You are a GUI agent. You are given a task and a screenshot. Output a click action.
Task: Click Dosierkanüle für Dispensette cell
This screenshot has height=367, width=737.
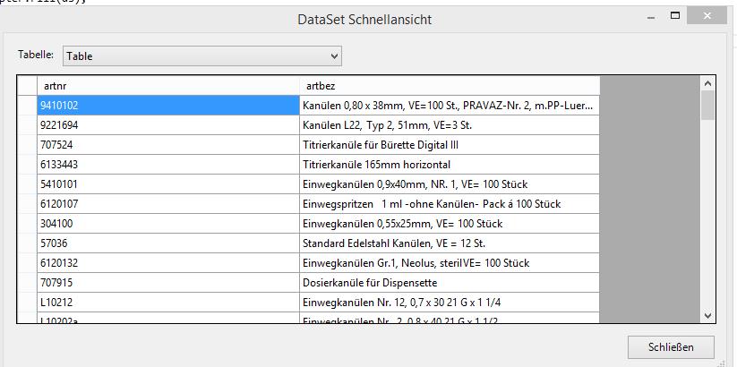449,283
